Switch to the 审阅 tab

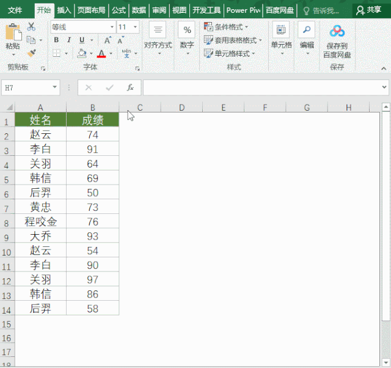point(159,10)
